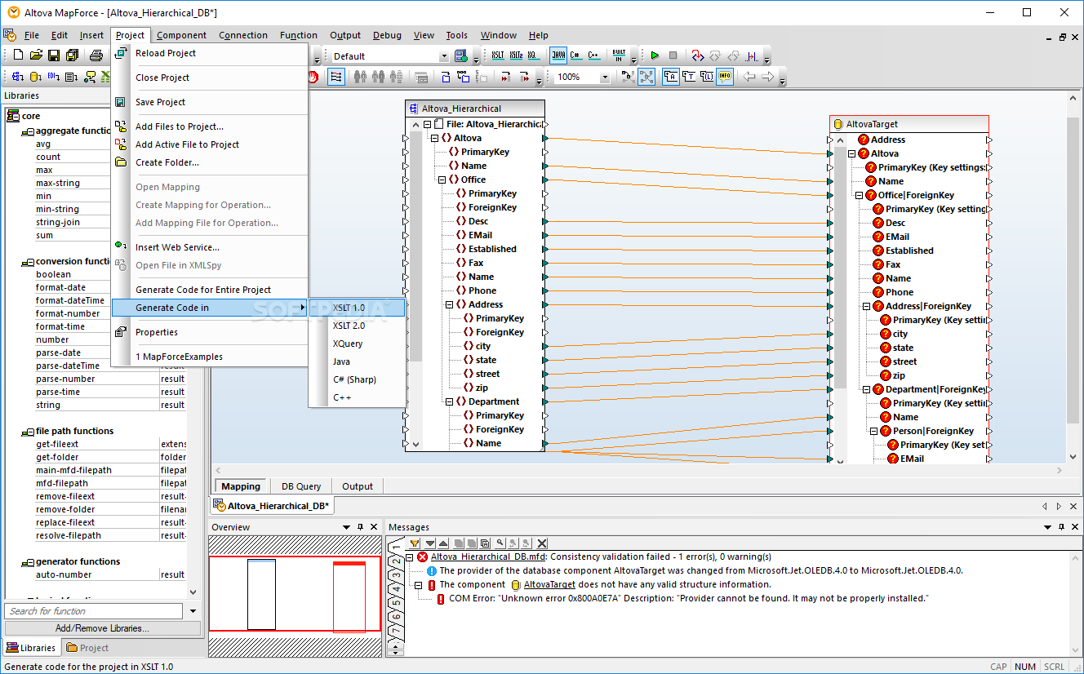Click the Search for function field
The height and width of the screenshot is (674, 1084).
pyautogui.click(x=94, y=611)
